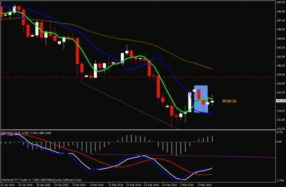Screen dimensions: 286x187
Task: Click the 12 Feb 2010 date label
Action: [x=115, y=185]
